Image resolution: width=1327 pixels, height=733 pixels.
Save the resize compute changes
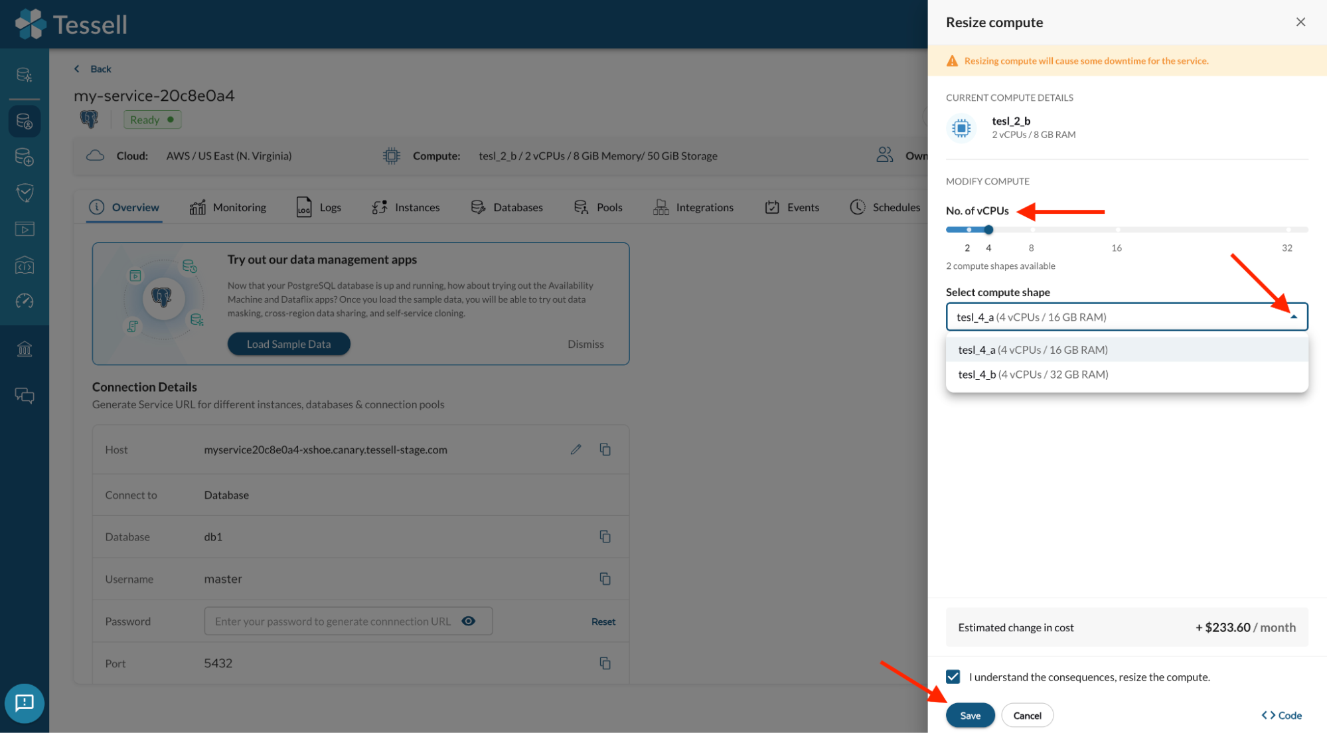[x=970, y=715]
